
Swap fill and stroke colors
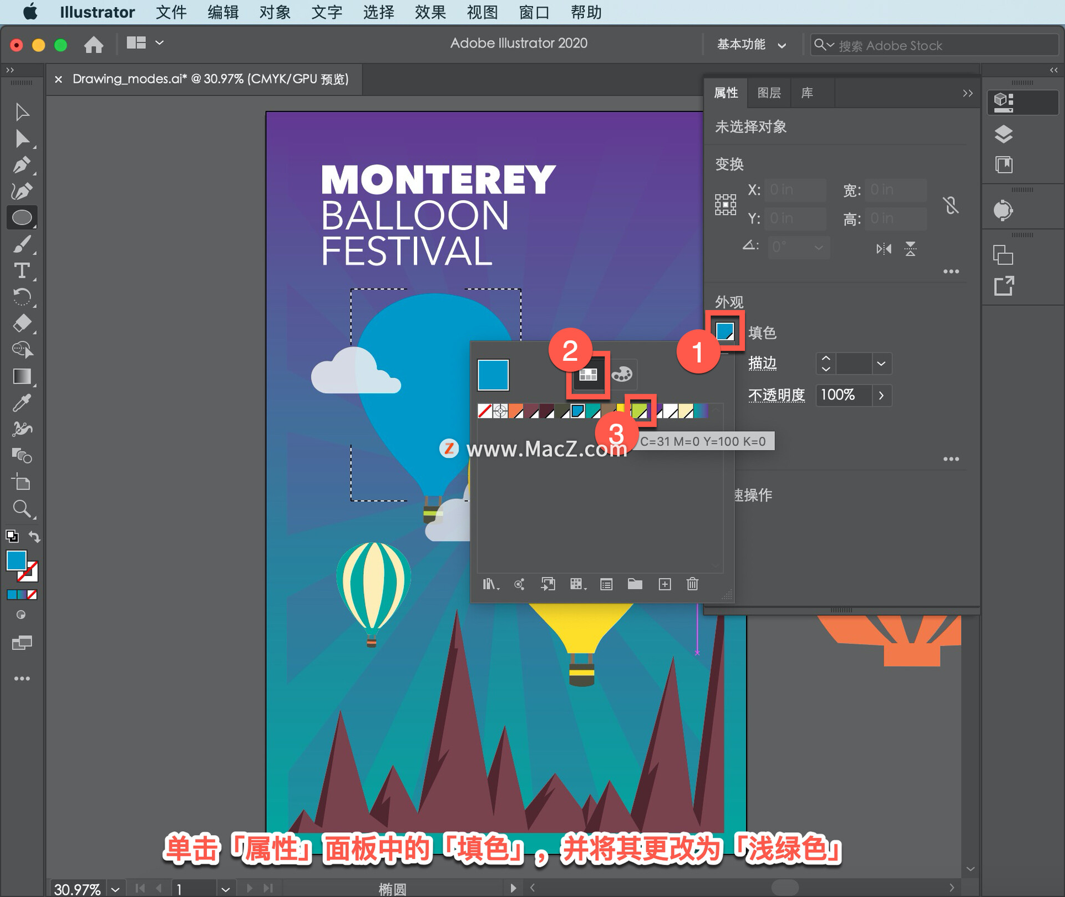coord(34,537)
